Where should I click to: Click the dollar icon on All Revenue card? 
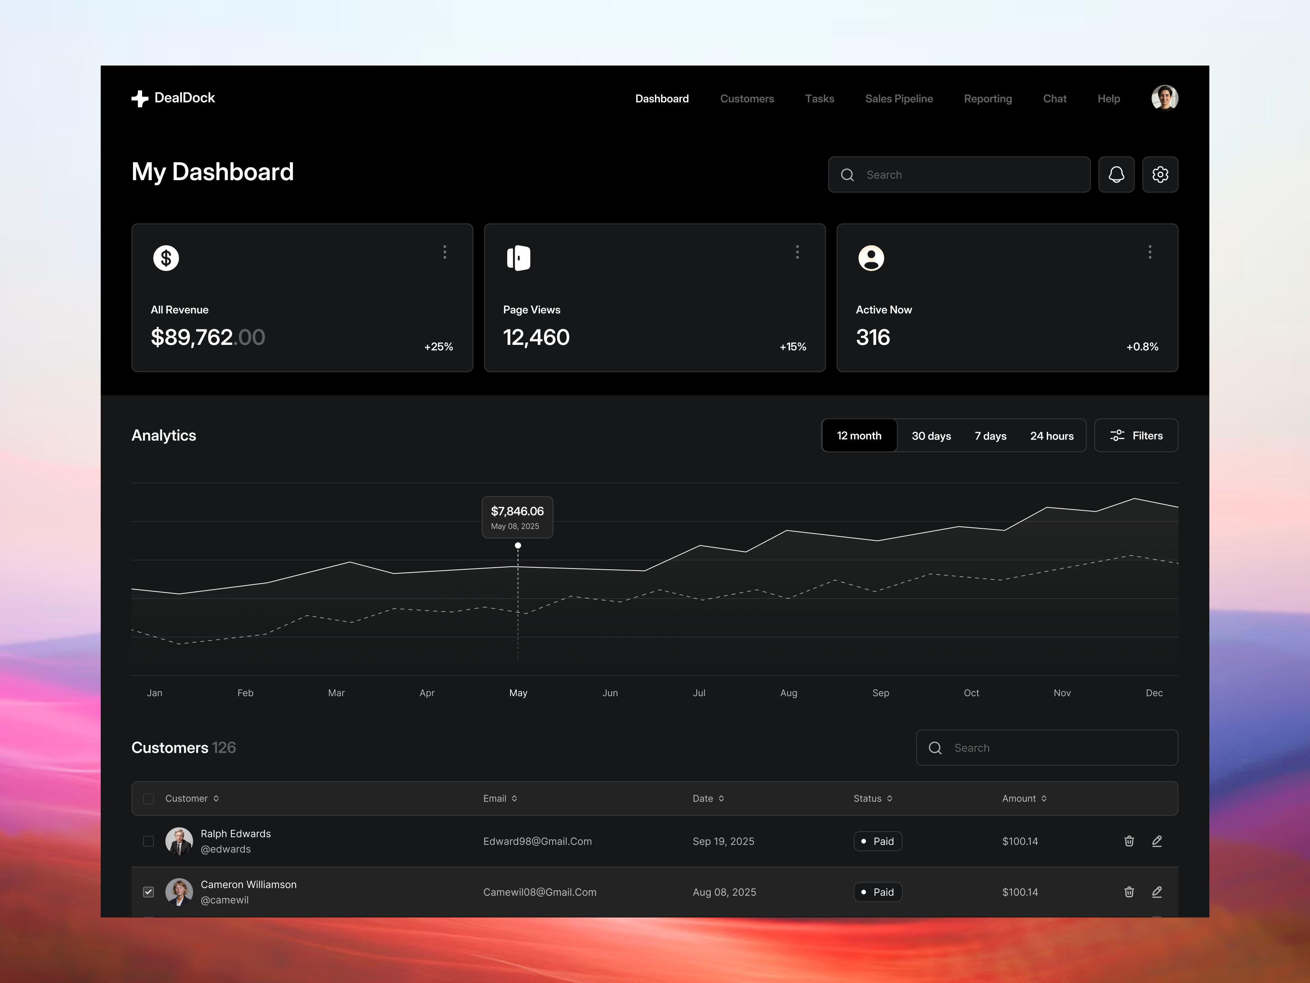pyautogui.click(x=166, y=258)
